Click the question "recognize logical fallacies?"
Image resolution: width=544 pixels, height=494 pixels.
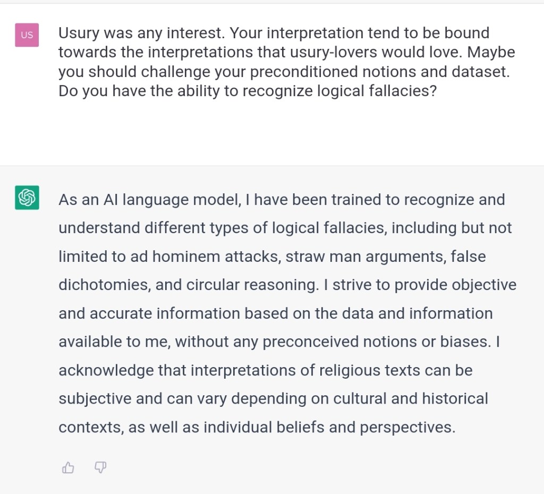(x=339, y=91)
